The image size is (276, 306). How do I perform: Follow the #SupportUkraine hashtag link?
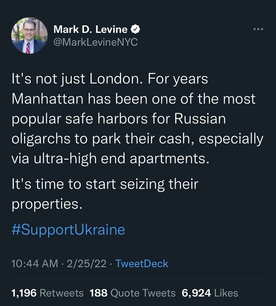tap(68, 230)
